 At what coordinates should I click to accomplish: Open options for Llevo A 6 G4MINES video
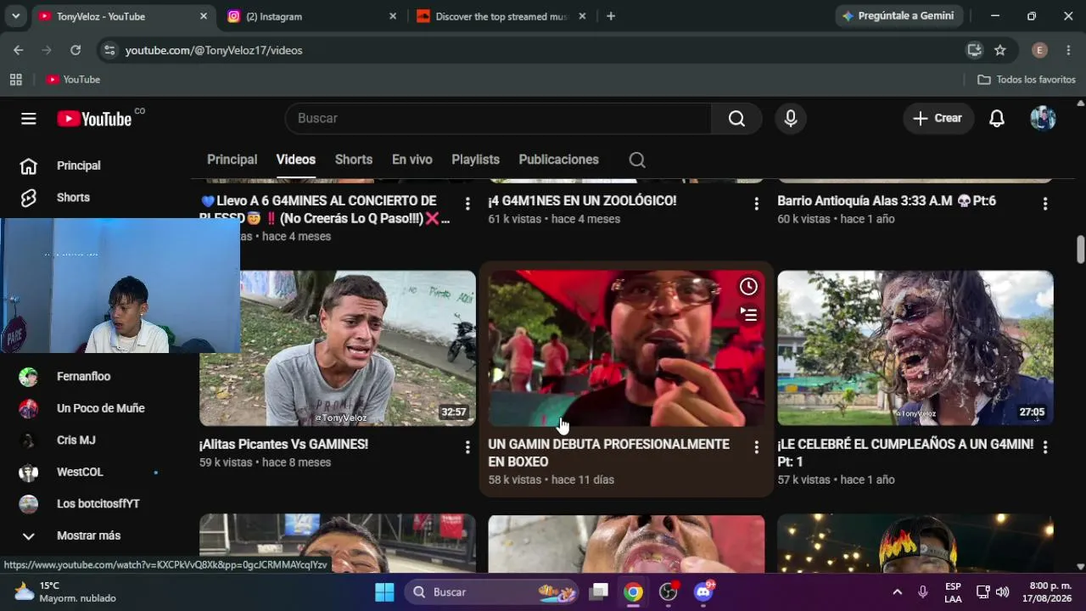(467, 204)
